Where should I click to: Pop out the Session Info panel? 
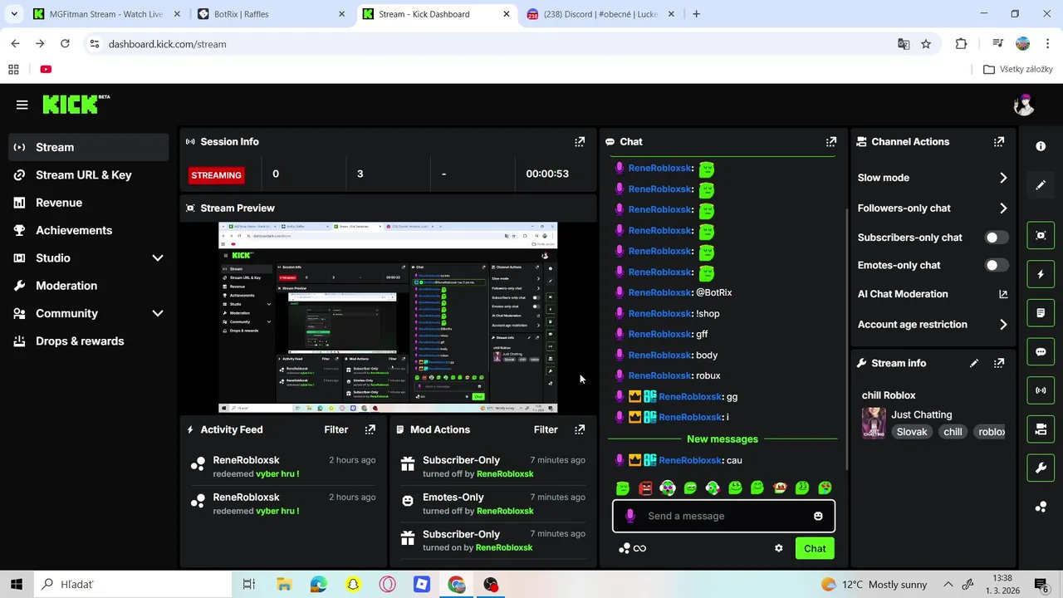click(580, 142)
